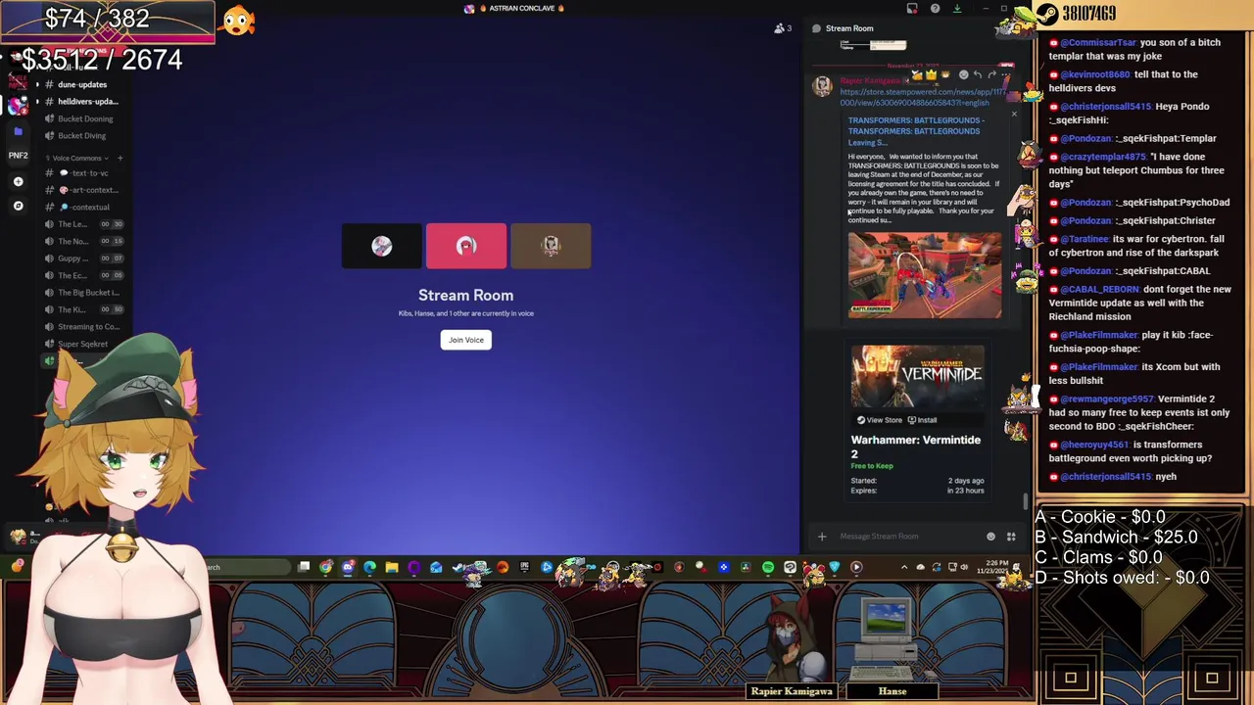Viewport: 1254px width, 705px height.
Task: Select the red participant tile in Stream Room
Action: point(466,246)
